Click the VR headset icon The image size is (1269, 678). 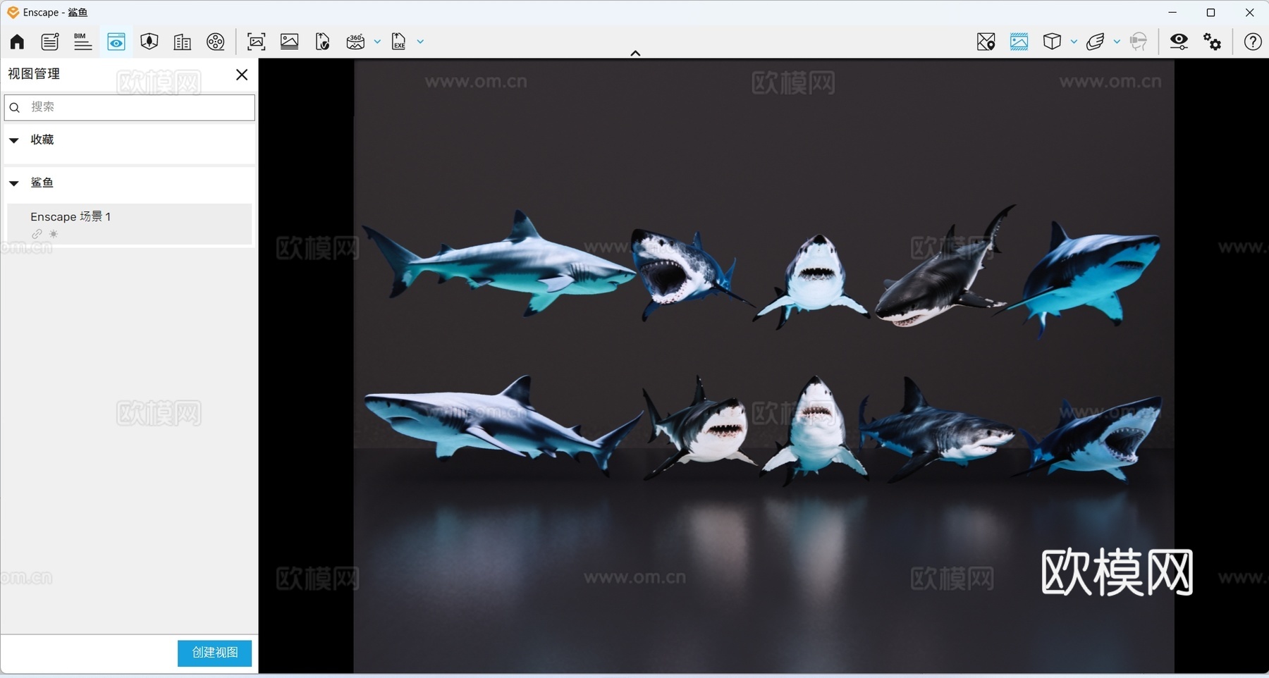1139,42
